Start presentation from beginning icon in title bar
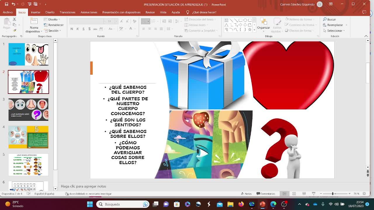374x210 pixels. tap(29, 4)
